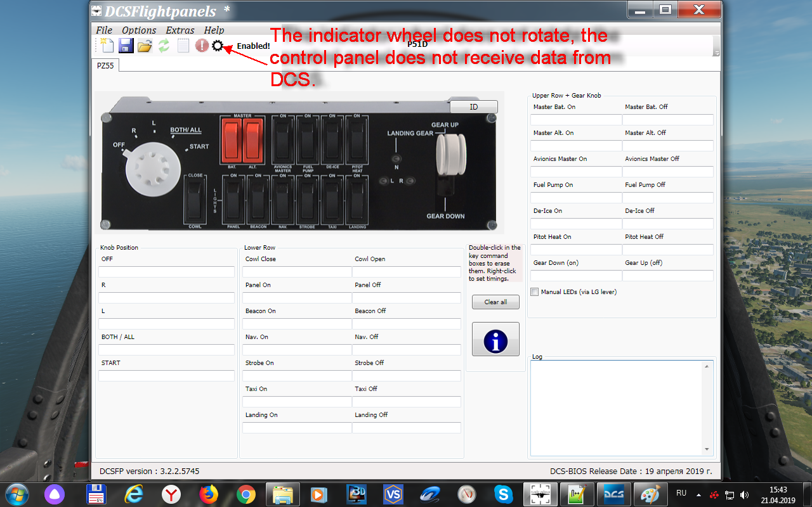Enable Manual LEDs via LG lever checkbox
This screenshot has height=507, width=812.
coord(534,292)
